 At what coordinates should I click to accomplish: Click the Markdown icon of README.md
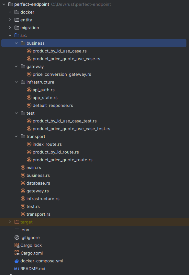coord(17,269)
